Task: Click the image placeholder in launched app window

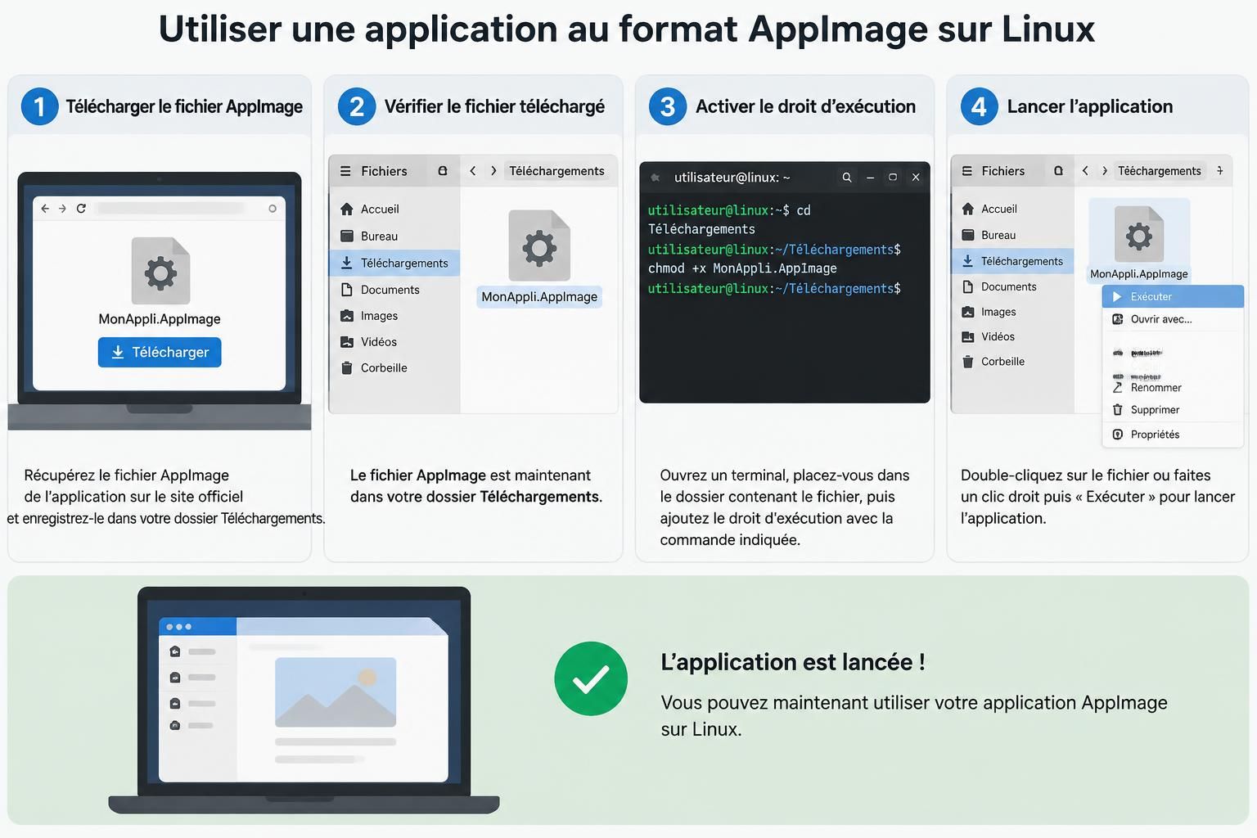Action: (336, 692)
